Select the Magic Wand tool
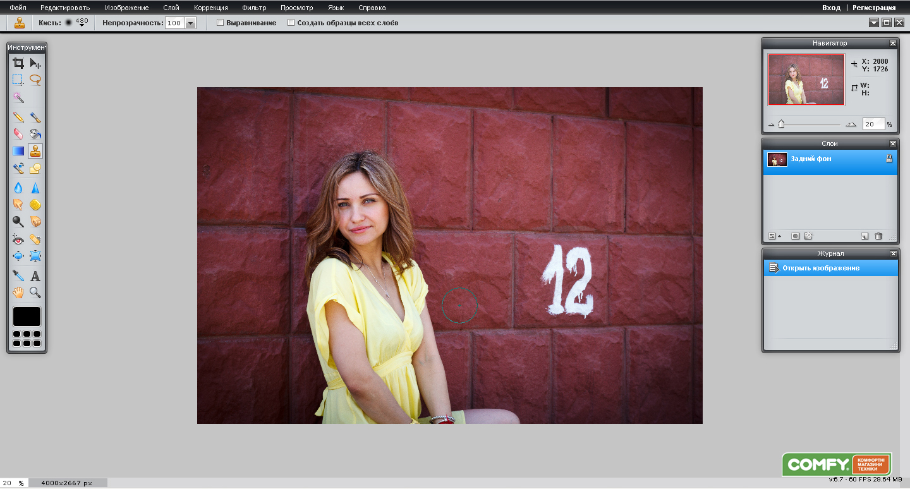The width and height of the screenshot is (910, 489). (x=18, y=97)
